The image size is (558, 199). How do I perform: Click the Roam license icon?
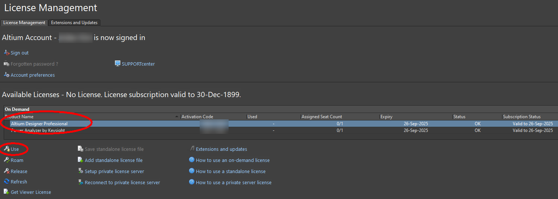[7, 160]
